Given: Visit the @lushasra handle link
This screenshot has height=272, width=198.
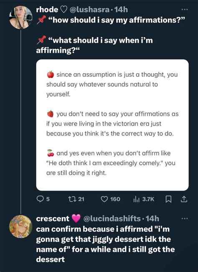Looking at the screenshot, I should click(89, 10).
